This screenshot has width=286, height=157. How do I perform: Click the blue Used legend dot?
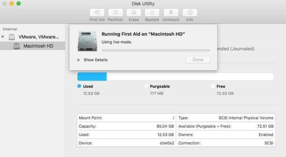(x=79, y=86)
